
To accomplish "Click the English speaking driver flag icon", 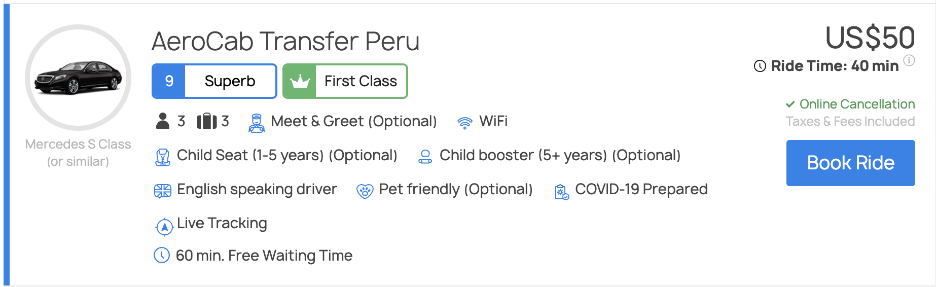I will coord(162,191).
